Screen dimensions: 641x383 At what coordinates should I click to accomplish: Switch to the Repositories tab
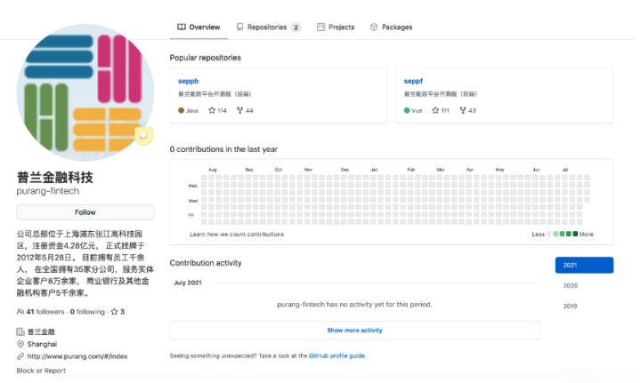click(x=268, y=28)
